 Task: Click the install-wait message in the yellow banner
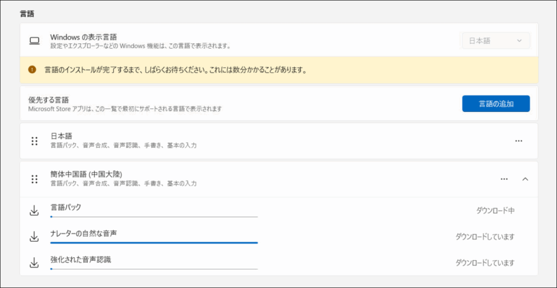[x=175, y=70]
